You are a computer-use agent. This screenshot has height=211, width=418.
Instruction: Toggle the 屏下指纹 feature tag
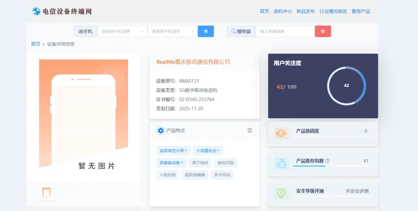point(200,163)
